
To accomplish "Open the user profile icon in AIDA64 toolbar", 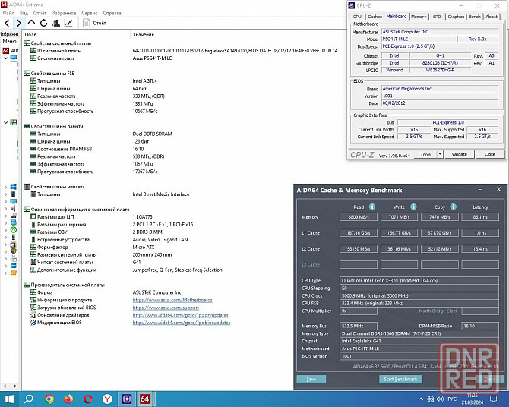I will pos(55,24).
